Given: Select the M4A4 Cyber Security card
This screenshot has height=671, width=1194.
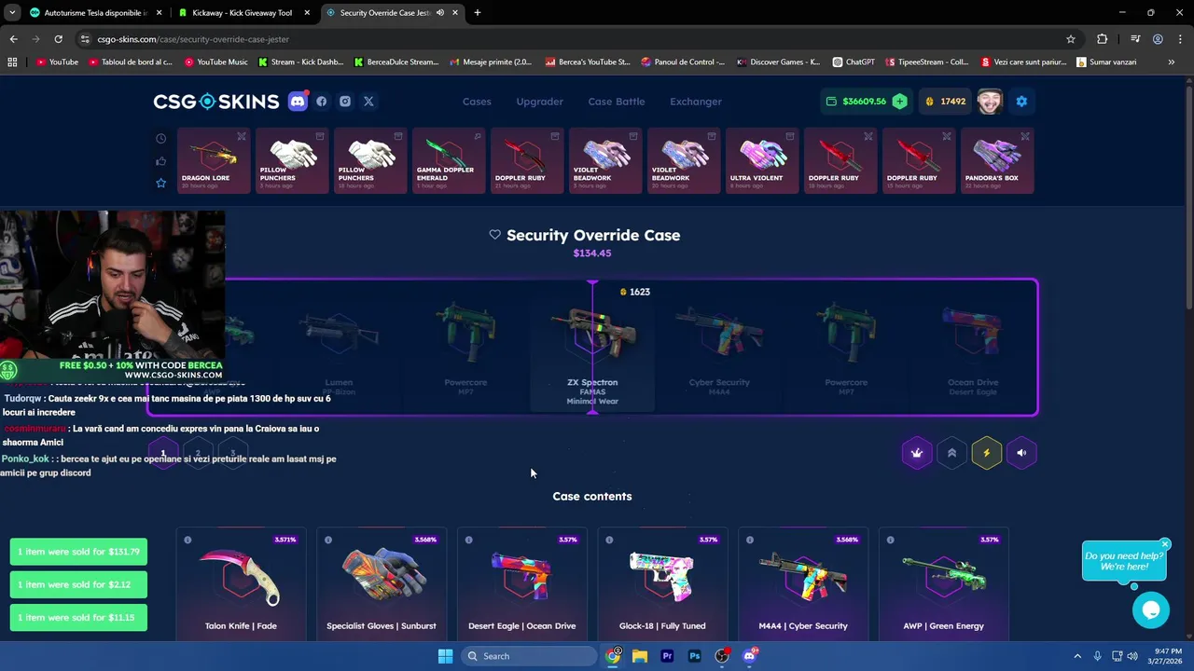Looking at the screenshot, I should (x=803, y=583).
